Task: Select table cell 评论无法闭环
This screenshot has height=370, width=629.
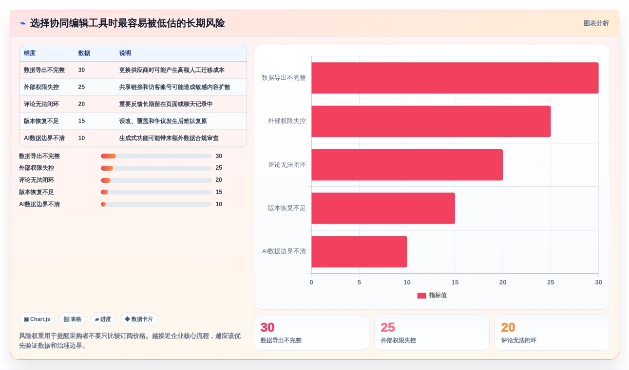Action: [x=41, y=104]
